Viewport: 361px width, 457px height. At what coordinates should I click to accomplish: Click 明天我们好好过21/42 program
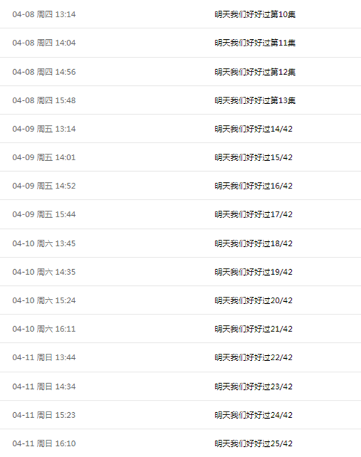[x=253, y=329]
